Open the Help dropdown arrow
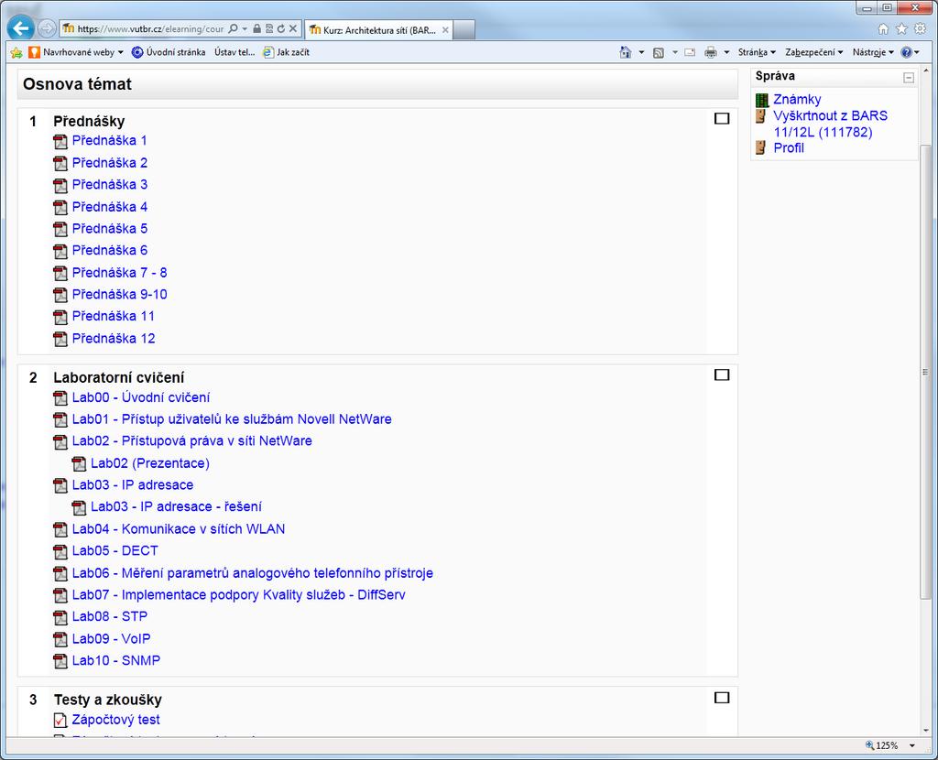The height and width of the screenshot is (760, 938). [916, 52]
